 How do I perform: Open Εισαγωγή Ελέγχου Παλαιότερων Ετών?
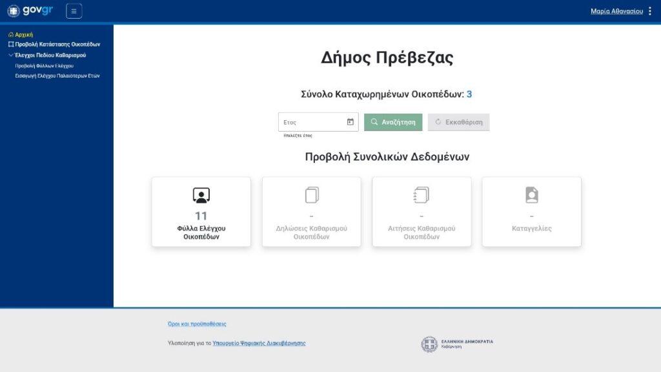point(56,74)
